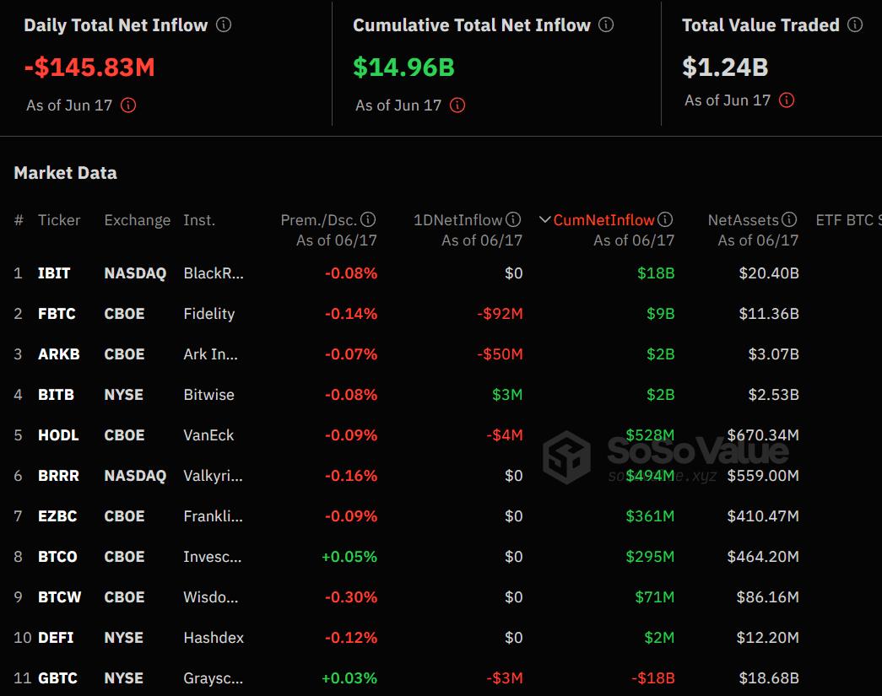Sort table by Inst. column header

point(199,220)
